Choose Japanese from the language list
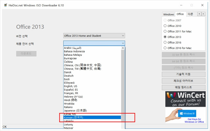Screen dimensions: 210x131 (x=92, y=111)
